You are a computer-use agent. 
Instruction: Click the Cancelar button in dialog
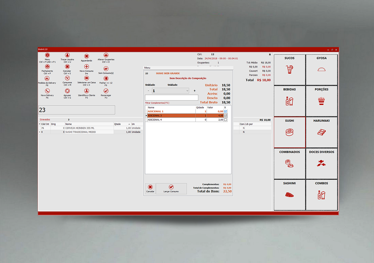tap(150, 188)
